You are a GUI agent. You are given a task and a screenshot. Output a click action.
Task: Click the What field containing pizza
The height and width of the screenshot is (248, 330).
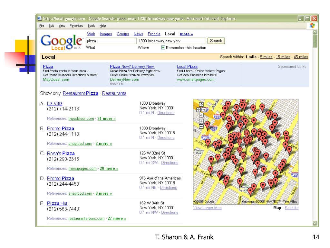[x=111, y=41]
